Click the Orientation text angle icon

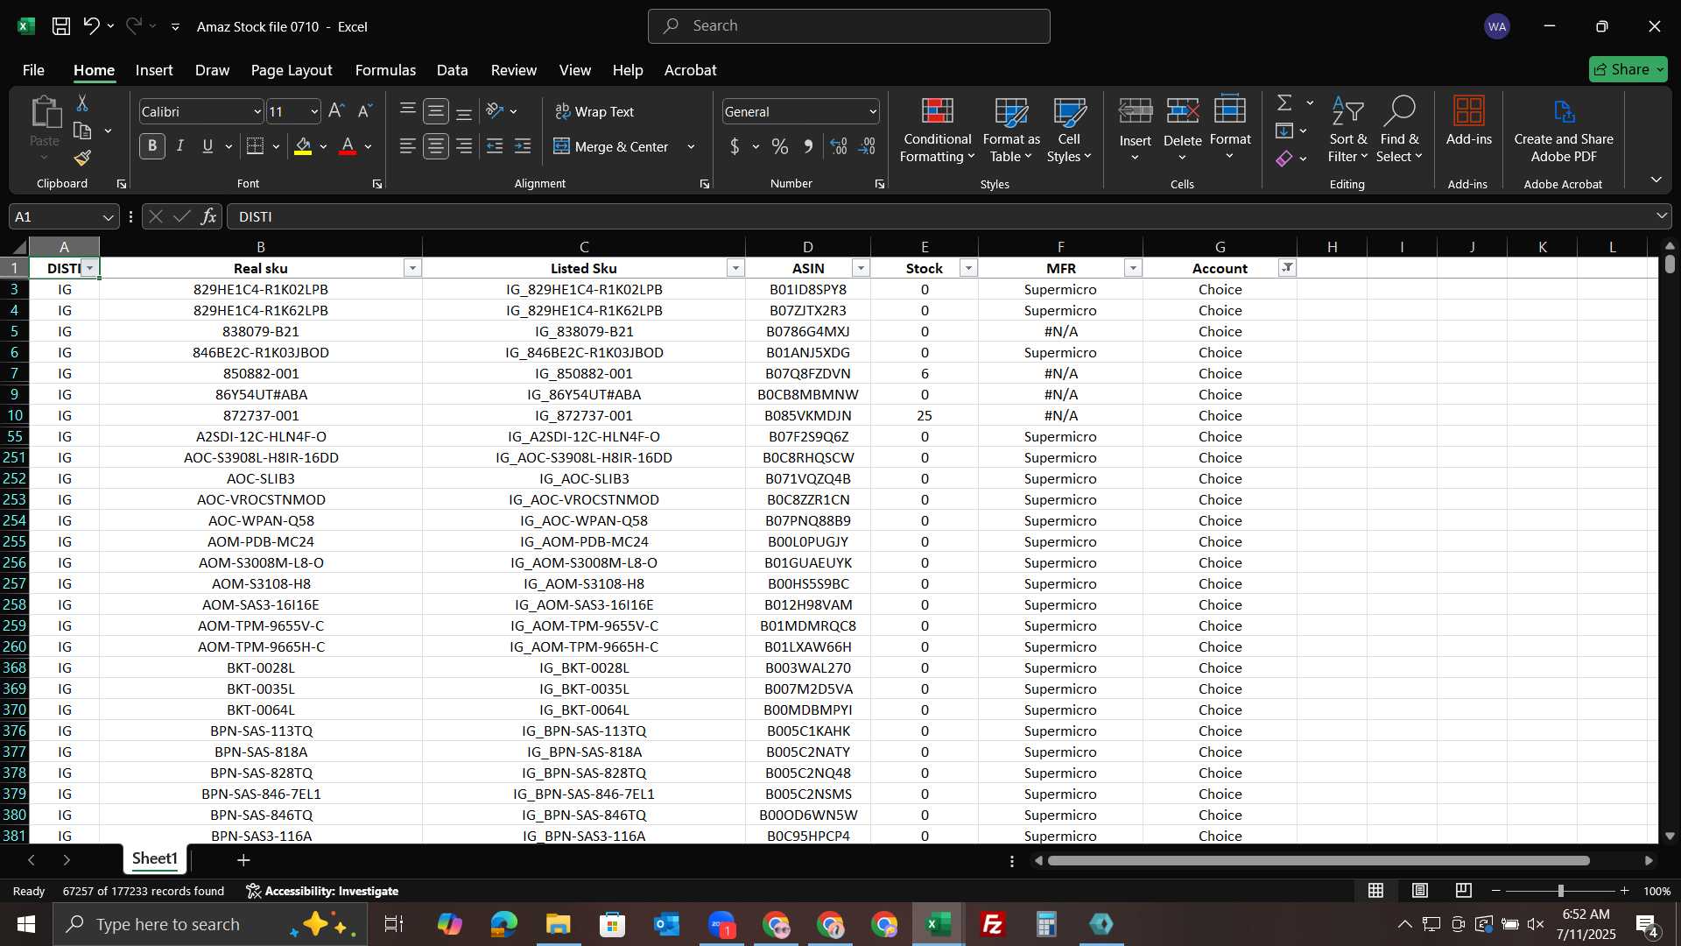point(495,111)
